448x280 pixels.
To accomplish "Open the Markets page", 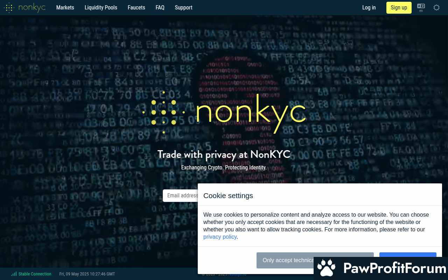I will tap(65, 7).
